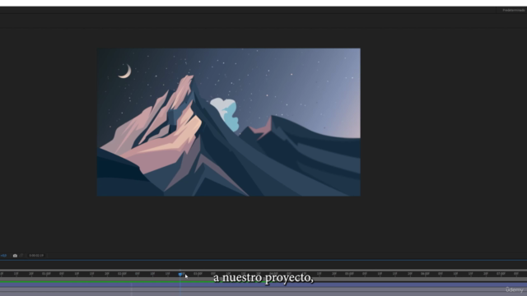Viewport: 527px width, 296px height.
Task: Click the 03:00f mark on the time ruler
Action: 198,274
